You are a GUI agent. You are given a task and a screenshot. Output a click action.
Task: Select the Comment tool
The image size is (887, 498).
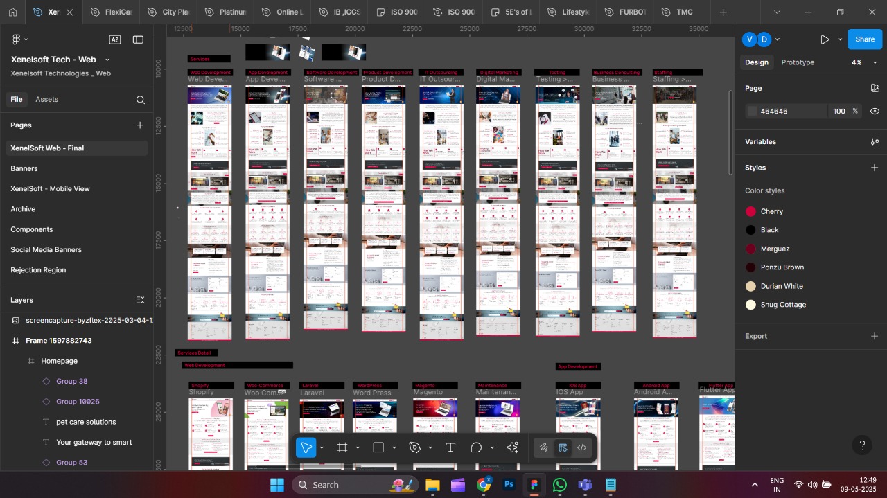coord(477,447)
